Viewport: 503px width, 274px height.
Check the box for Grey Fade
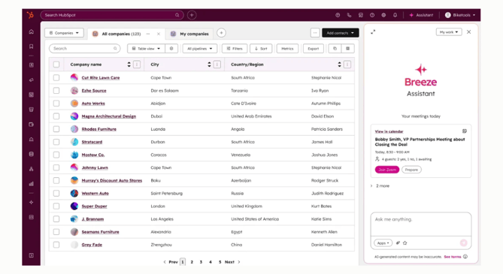[56, 245]
